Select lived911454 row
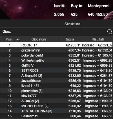The image size is (113, 119). (56, 86)
